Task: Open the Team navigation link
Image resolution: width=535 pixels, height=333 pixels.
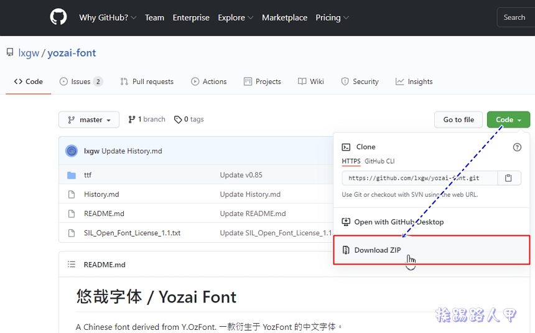Action: (154, 17)
